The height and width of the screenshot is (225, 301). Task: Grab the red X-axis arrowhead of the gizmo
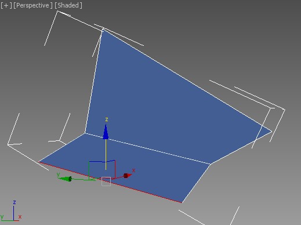click(x=128, y=176)
